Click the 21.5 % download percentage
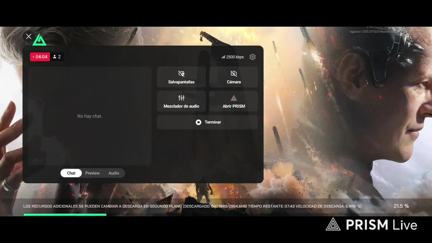 [x=401, y=206]
